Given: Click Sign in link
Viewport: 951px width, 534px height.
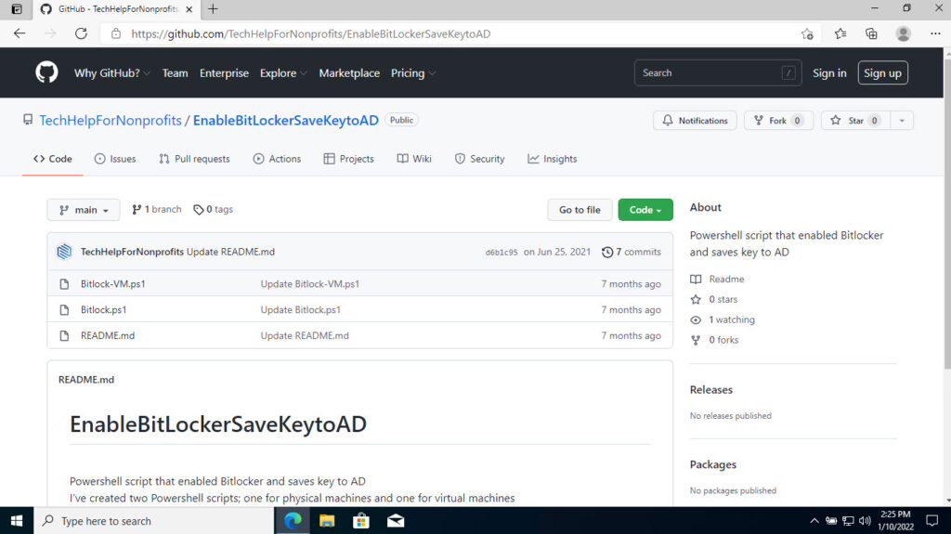Looking at the screenshot, I should (829, 72).
